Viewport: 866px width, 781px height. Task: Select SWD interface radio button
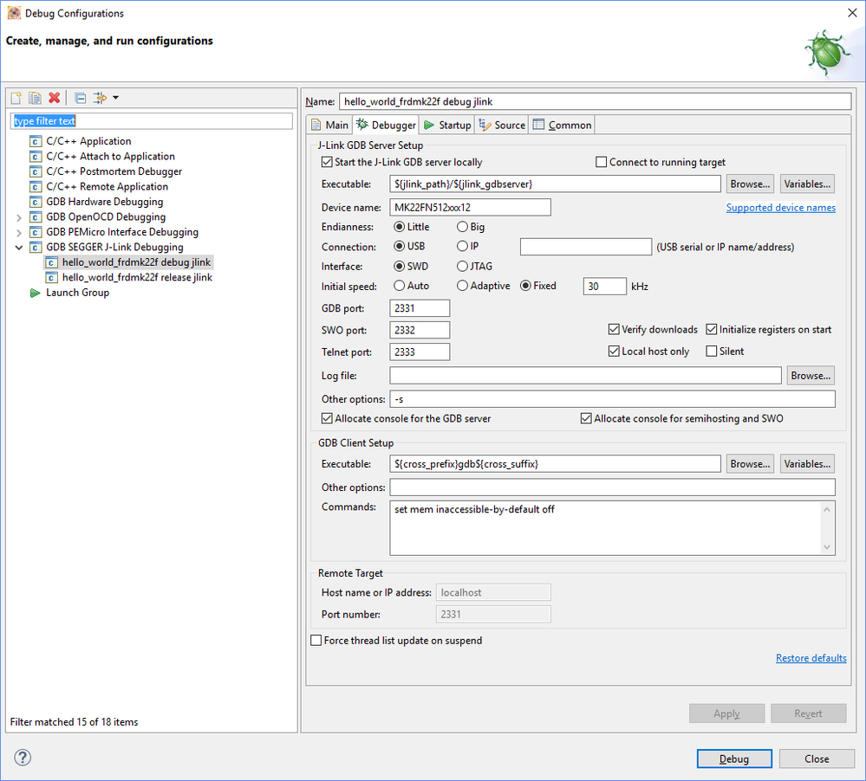(x=399, y=267)
